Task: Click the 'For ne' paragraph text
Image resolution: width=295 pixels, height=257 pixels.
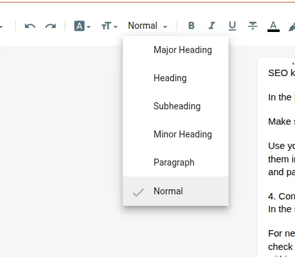Action: 282,233
